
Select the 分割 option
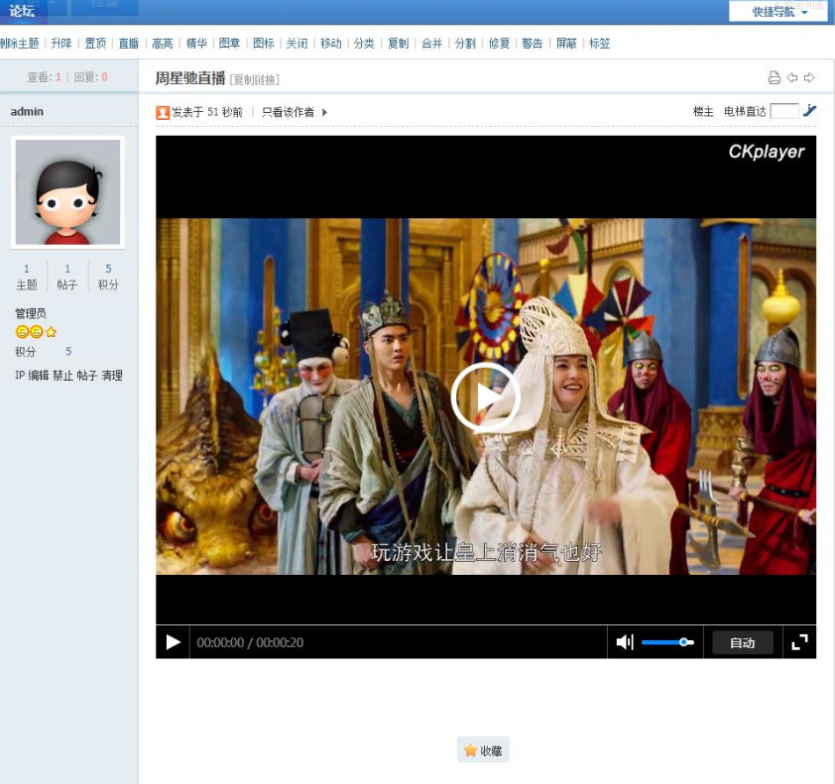465,43
